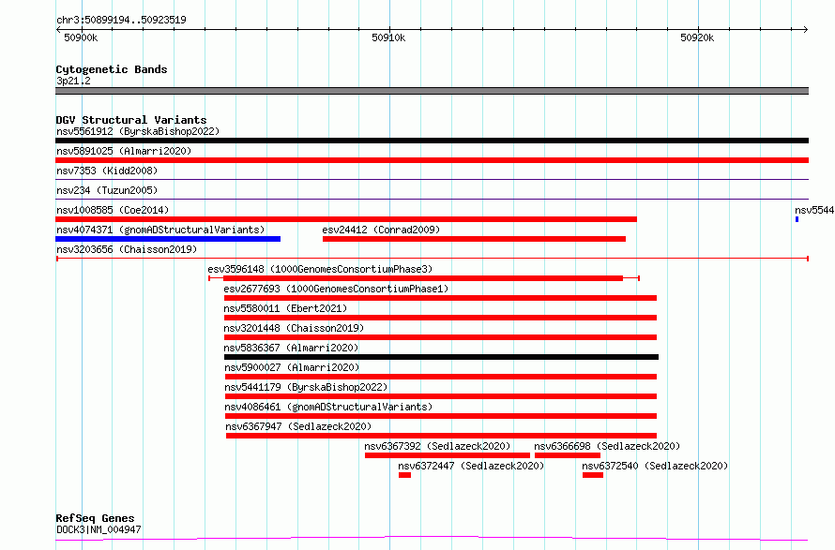Click the red bar of esv3596148
The image size is (835, 550).
(x=423, y=278)
